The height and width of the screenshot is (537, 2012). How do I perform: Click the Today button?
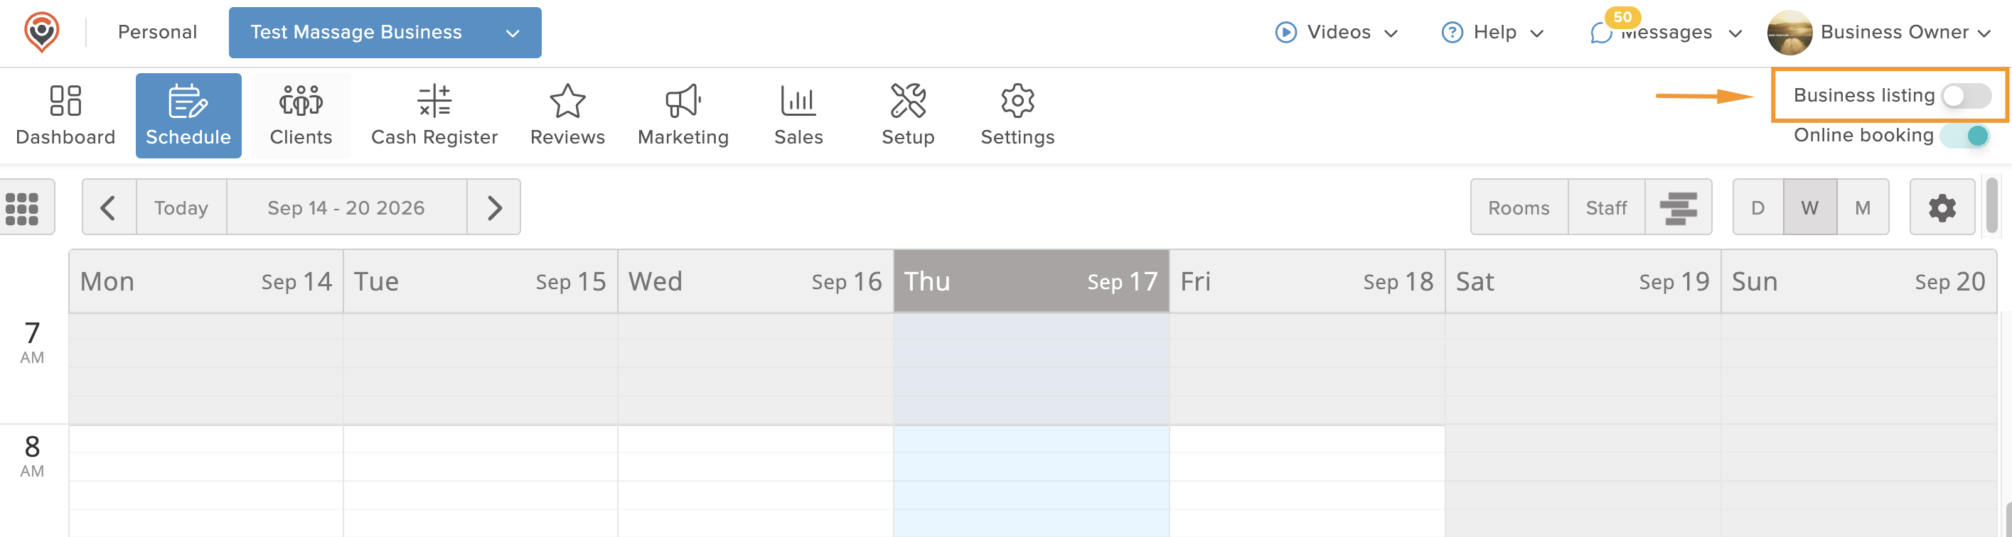[x=181, y=207]
